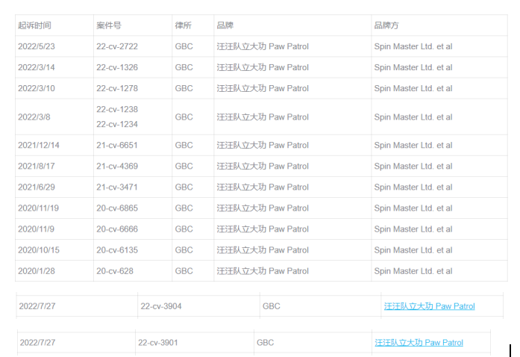Click GBC cell in 22-cv-3904 row
The image size is (520, 357).
[272, 306]
